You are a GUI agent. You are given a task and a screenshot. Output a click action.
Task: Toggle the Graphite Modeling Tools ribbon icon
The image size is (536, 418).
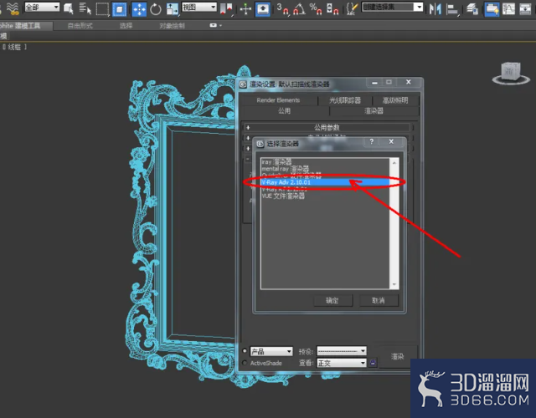(x=492, y=9)
